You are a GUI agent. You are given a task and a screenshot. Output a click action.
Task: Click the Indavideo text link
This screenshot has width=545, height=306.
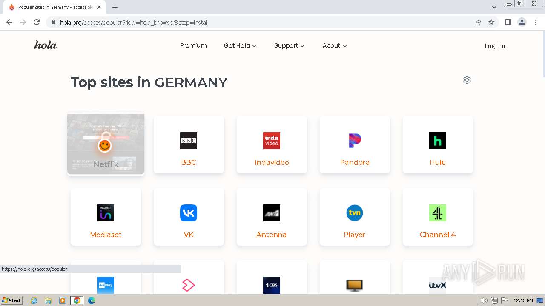(x=272, y=162)
